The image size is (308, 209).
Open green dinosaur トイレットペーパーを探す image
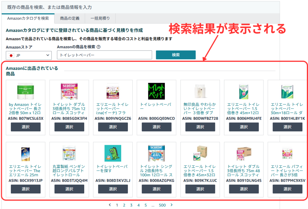(113, 153)
